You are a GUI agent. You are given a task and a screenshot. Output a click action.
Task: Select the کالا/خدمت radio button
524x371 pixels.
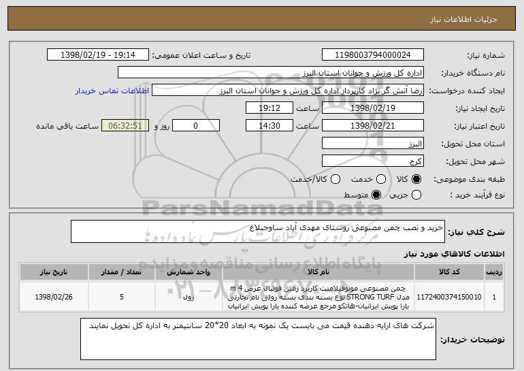coord(335,180)
